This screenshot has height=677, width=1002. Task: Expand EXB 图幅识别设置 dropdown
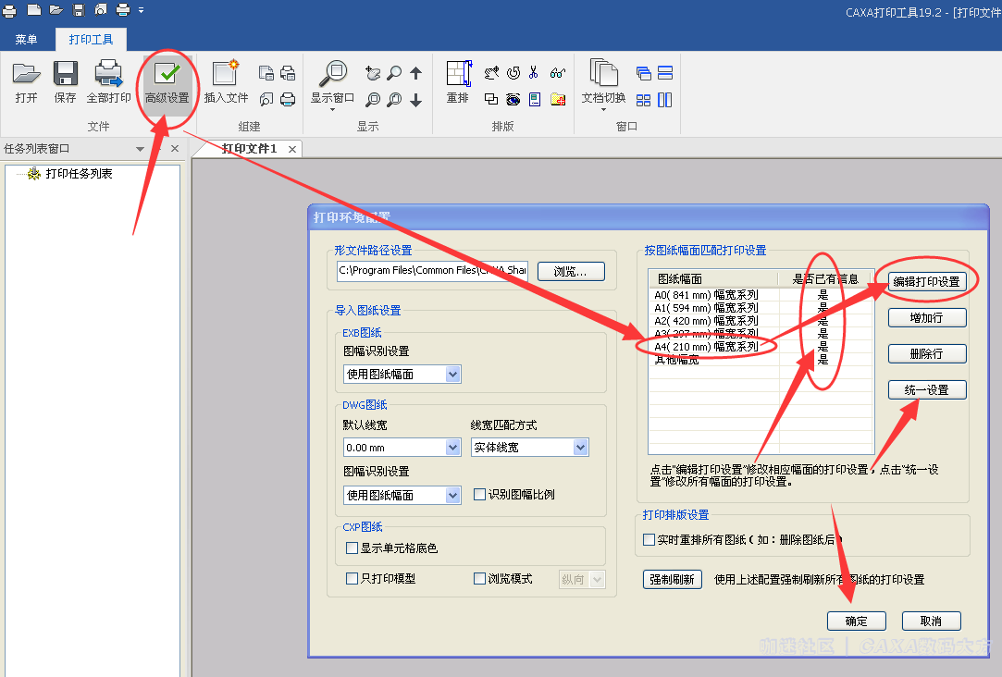coord(452,375)
